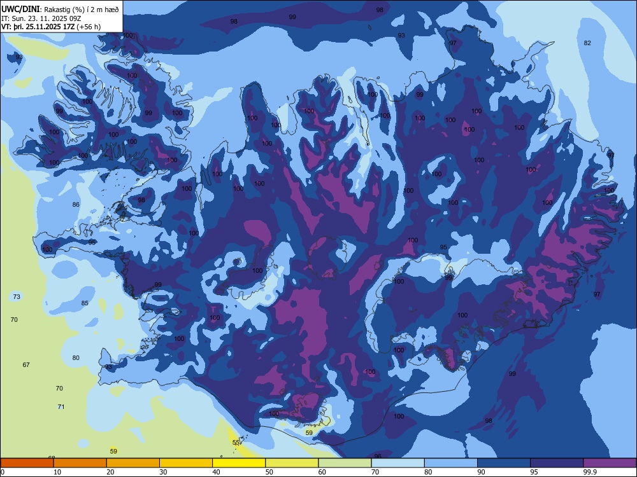Click the humidity value 86 on the map

click(76, 204)
